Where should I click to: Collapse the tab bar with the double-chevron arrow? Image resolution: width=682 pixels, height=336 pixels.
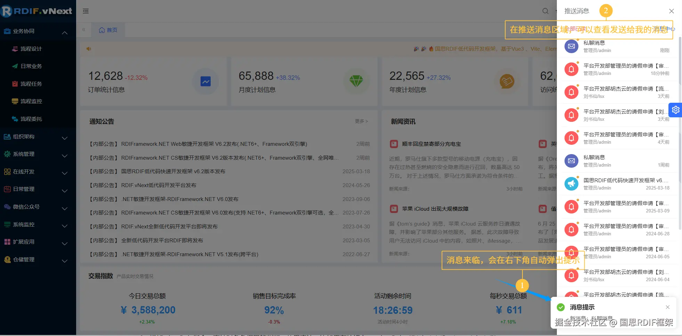tap(84, 30)
